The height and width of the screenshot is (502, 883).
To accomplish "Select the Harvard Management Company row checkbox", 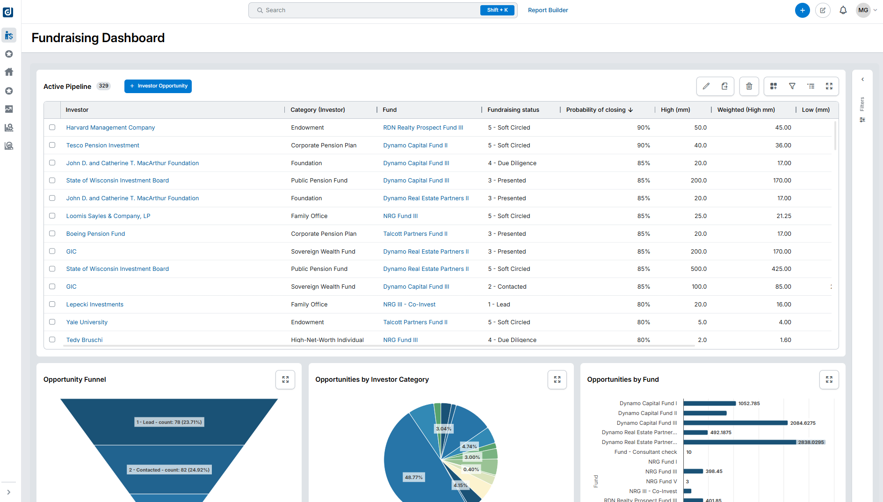I will 52,127.
